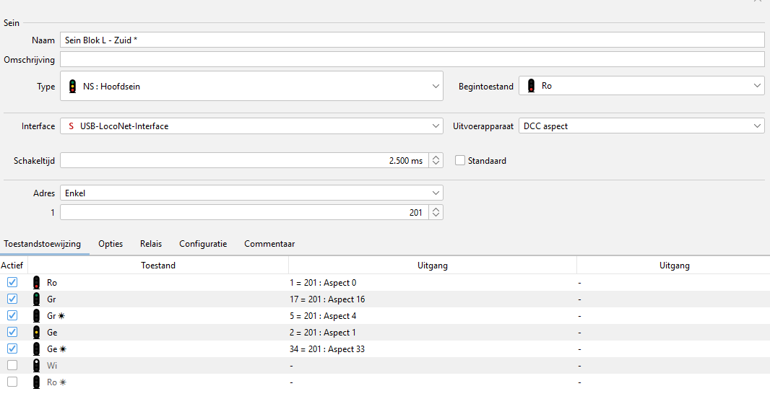Click the flashing yellow Ge ✷ signal icon

click(x=37, y=349)
